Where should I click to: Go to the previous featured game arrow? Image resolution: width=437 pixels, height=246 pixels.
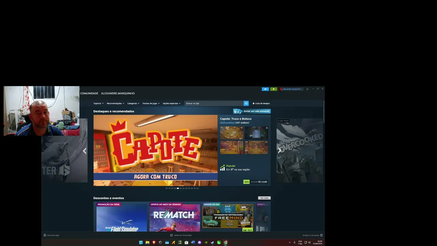click(x=84, y=151)
